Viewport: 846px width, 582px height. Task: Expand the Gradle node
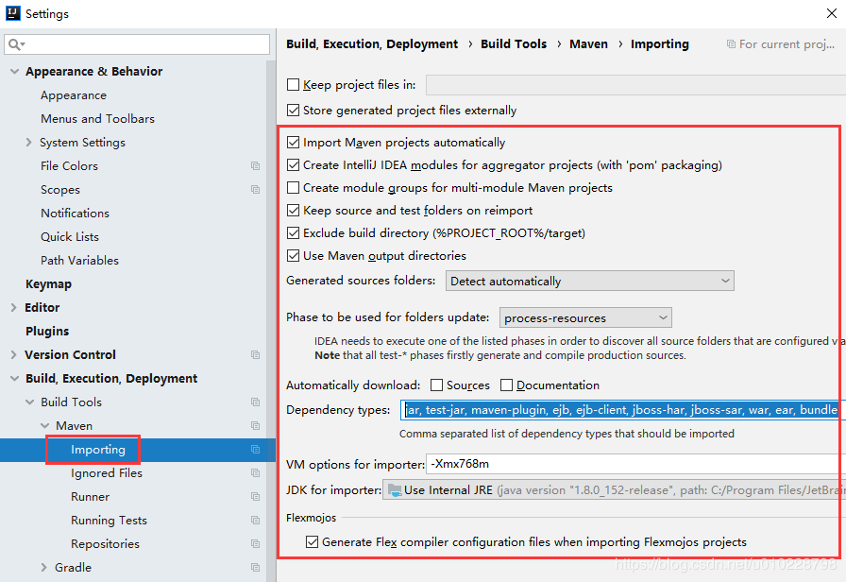pos(43,568)
